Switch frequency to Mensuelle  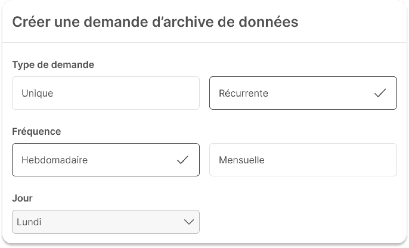point(303,160)
